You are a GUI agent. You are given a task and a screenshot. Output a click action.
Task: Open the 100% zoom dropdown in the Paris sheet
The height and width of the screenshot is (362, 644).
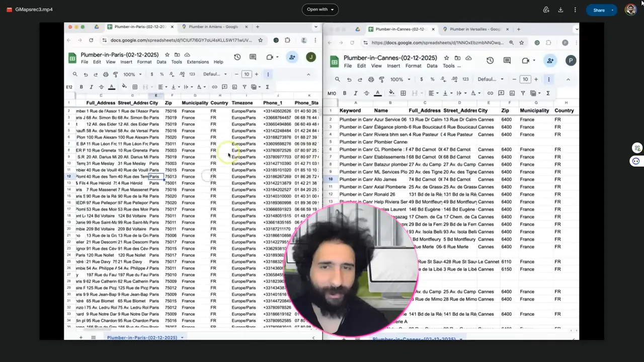pyautogui.click(x=132, y=74)
